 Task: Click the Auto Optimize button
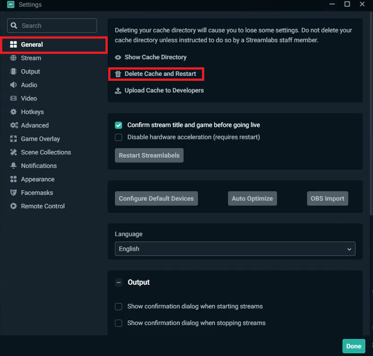252,198
